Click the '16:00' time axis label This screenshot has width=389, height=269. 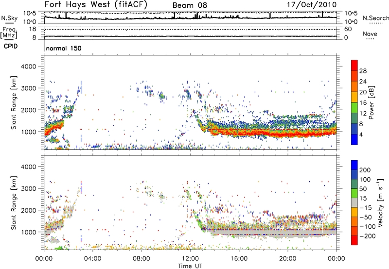pyautogui.click(x=239, y=259)
